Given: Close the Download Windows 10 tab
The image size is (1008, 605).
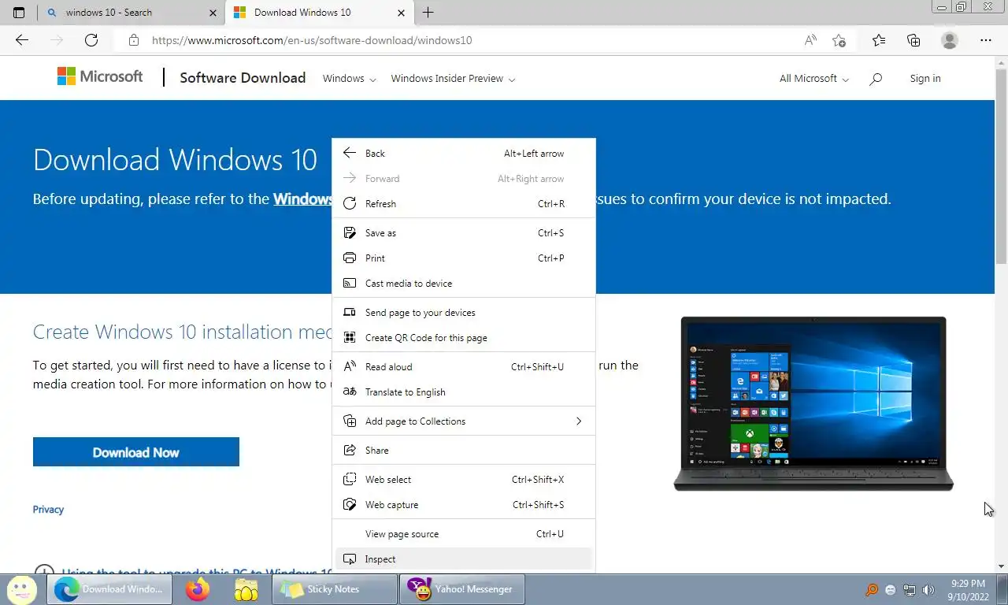Looking at the screenshot, I should (401, 13).
